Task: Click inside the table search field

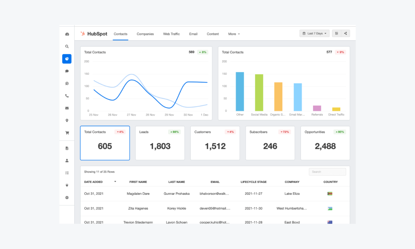Action: click(x=327, y=172)
